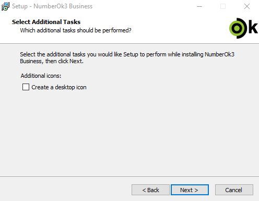Viewport: 259px width, 201px height.
Task: Click the separator line above the buttons
Action: point(129,177)
